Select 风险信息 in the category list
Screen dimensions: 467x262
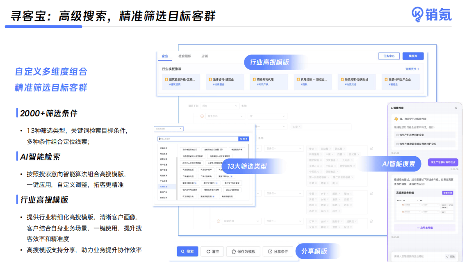[x=163, y=186]
